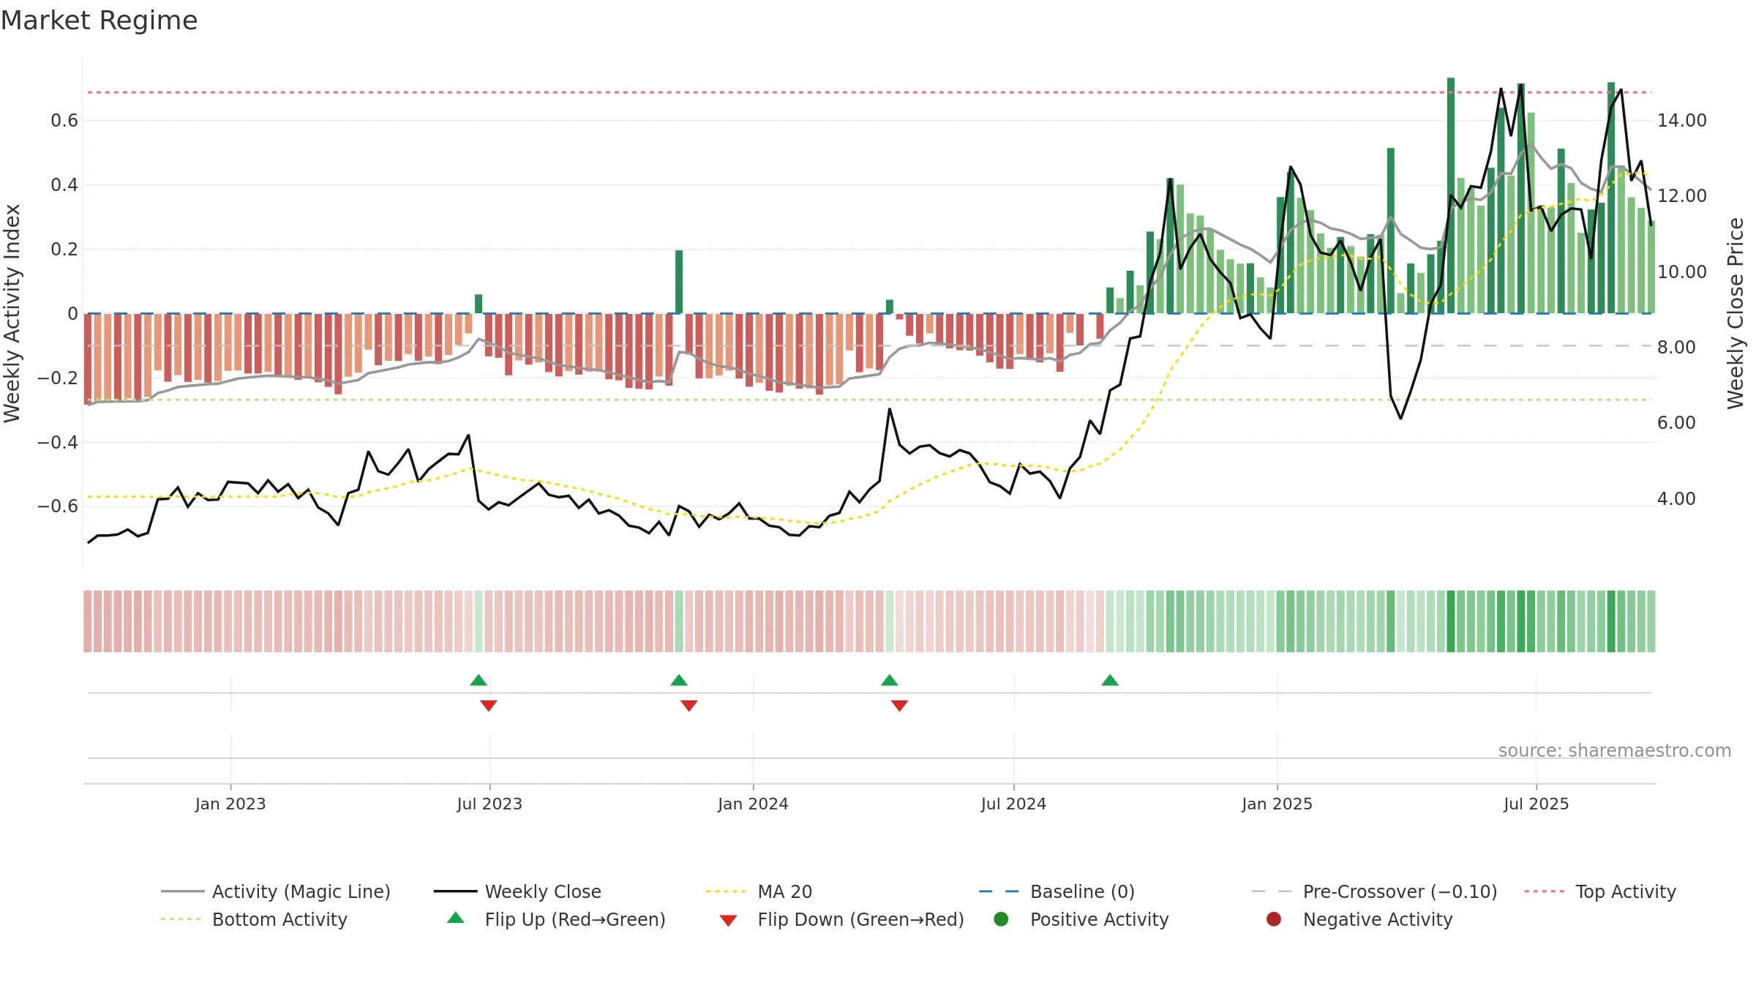Image resolution: width=1756 pixels, height=988 pixels.
Task: Click the flip-up green triangle after Jul 2024
Action: (x=1110, y=681)
